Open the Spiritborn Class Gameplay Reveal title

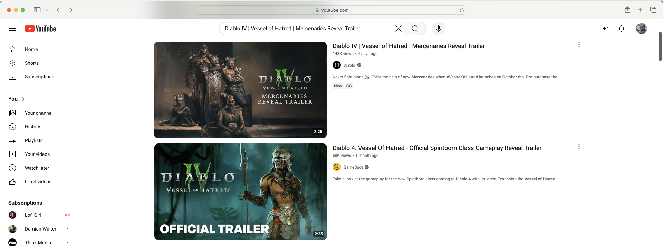pyautogui.click(x=437, y=148)
